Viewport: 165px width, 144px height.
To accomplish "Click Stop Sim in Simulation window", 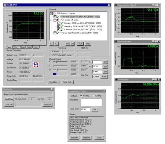I will (48, 105).
